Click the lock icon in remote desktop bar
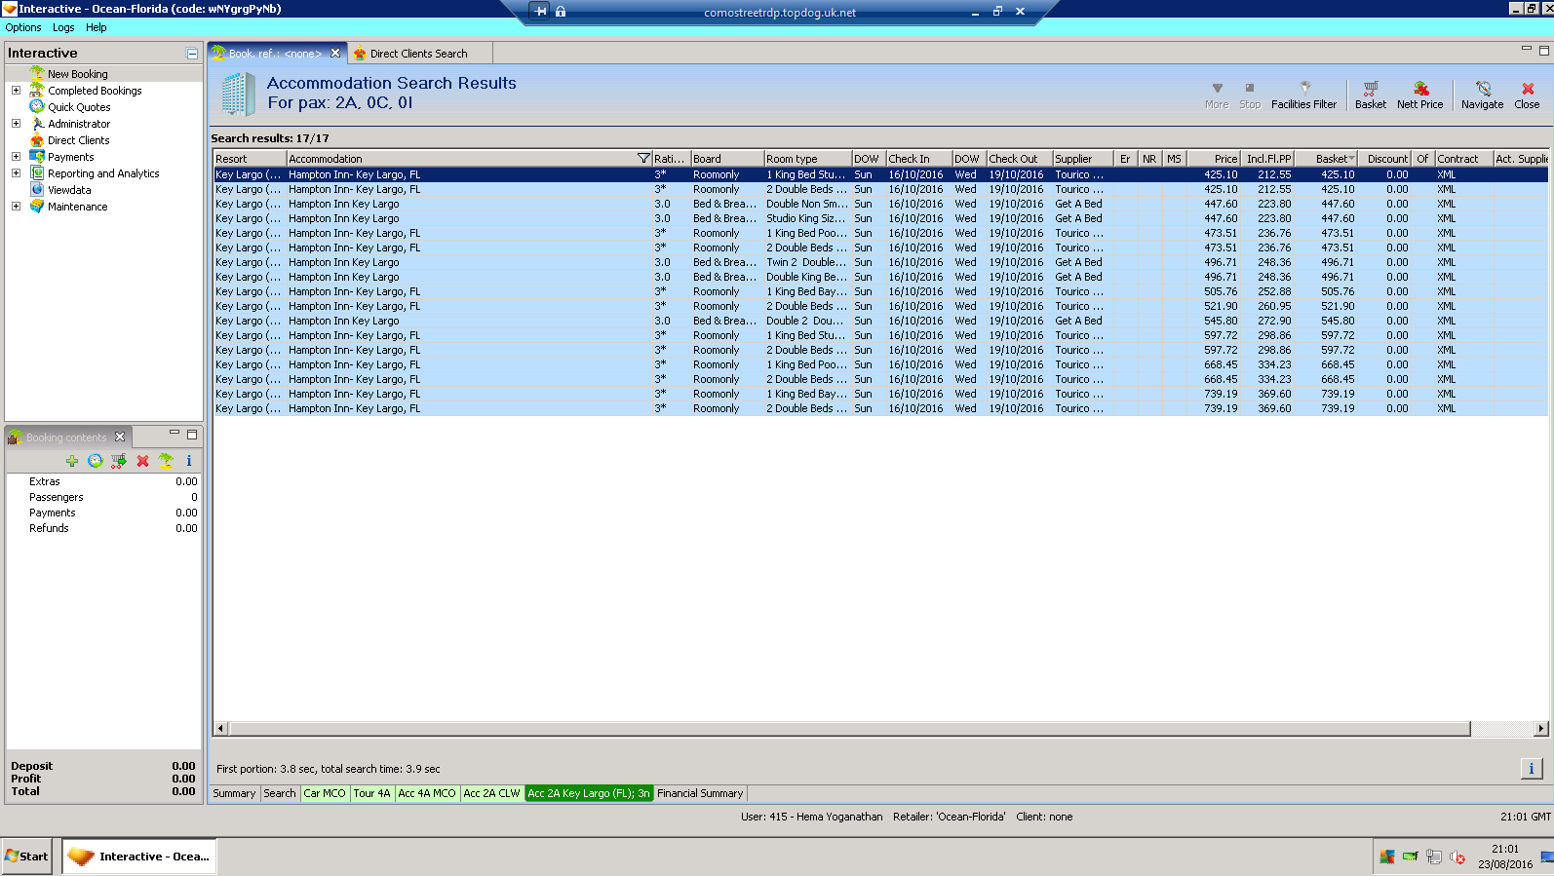This screenshot has width=1554, height=876. pyautogui.click(x=561, y=12)
